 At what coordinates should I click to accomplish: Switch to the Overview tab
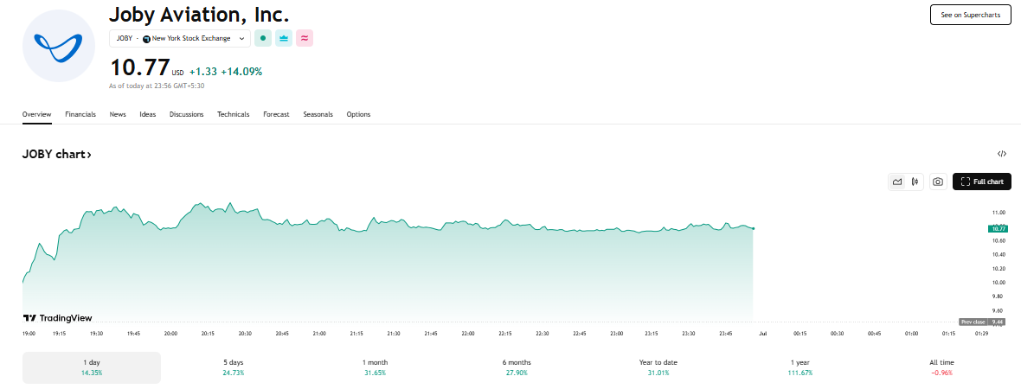pyautogui.click(x=36, y=114)
